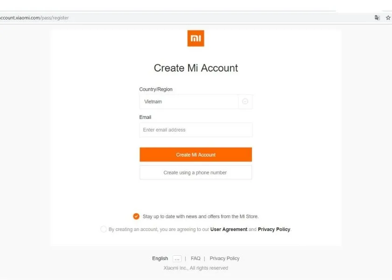This screenshot has width=392, height=280.
Task: Bookmark the page using the star icon
Action: [388, 17]
